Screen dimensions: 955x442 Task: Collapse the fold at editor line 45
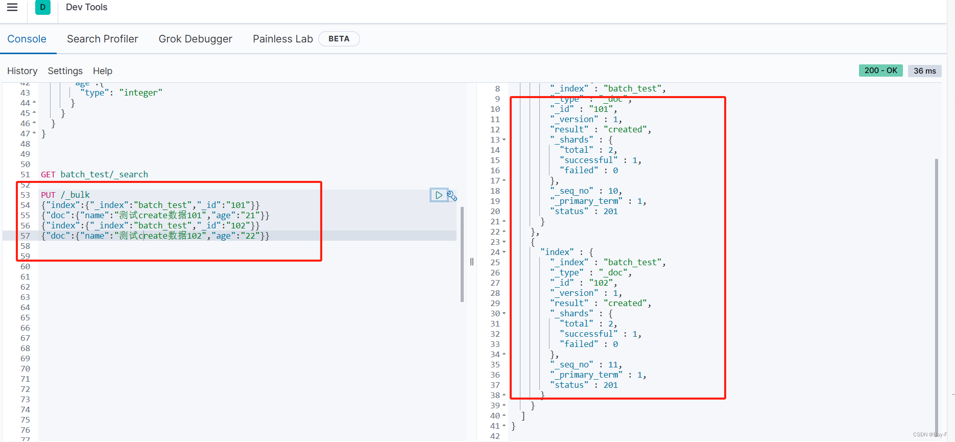(34, 113)
